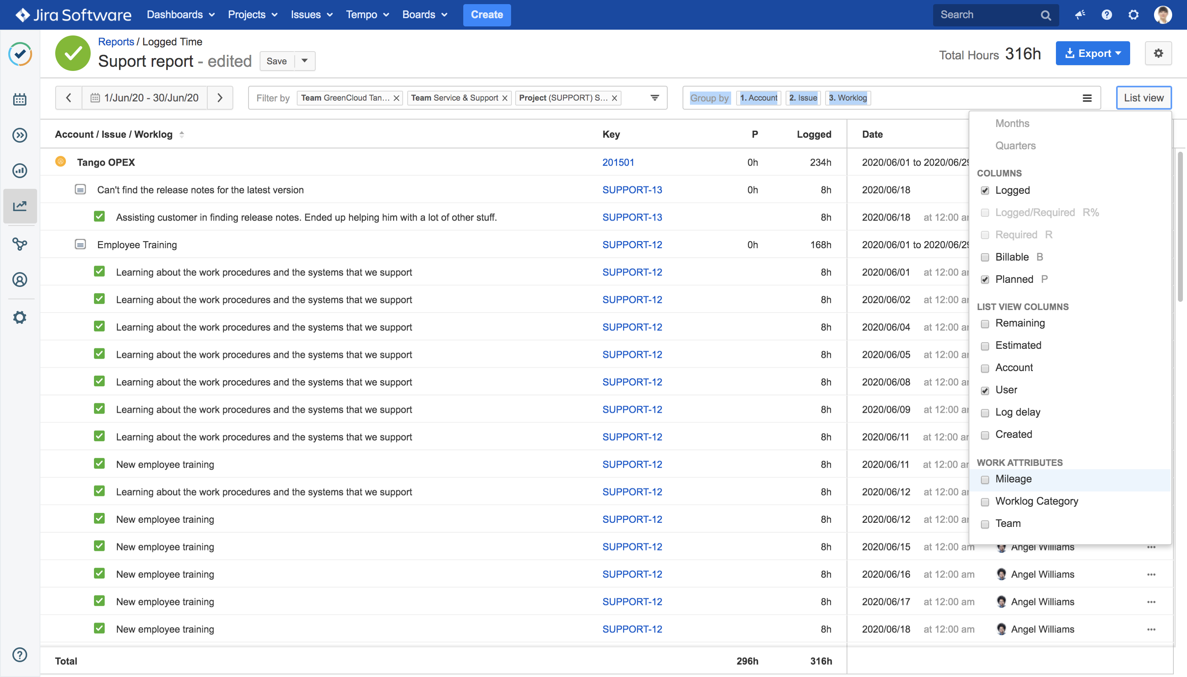
Task: Click the notifications megaphone icon
Action: [x=1080, y=15]
